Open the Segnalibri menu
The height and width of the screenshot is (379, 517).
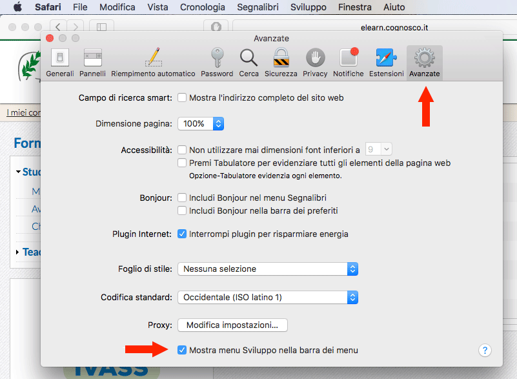click(258, 7)
